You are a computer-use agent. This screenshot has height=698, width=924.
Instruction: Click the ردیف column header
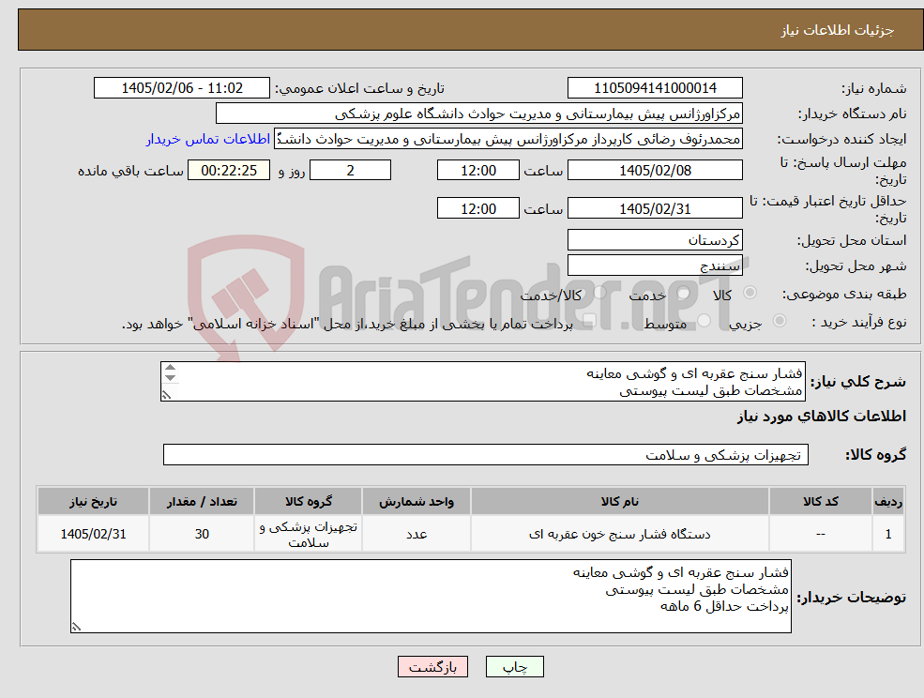pos(888,501)
